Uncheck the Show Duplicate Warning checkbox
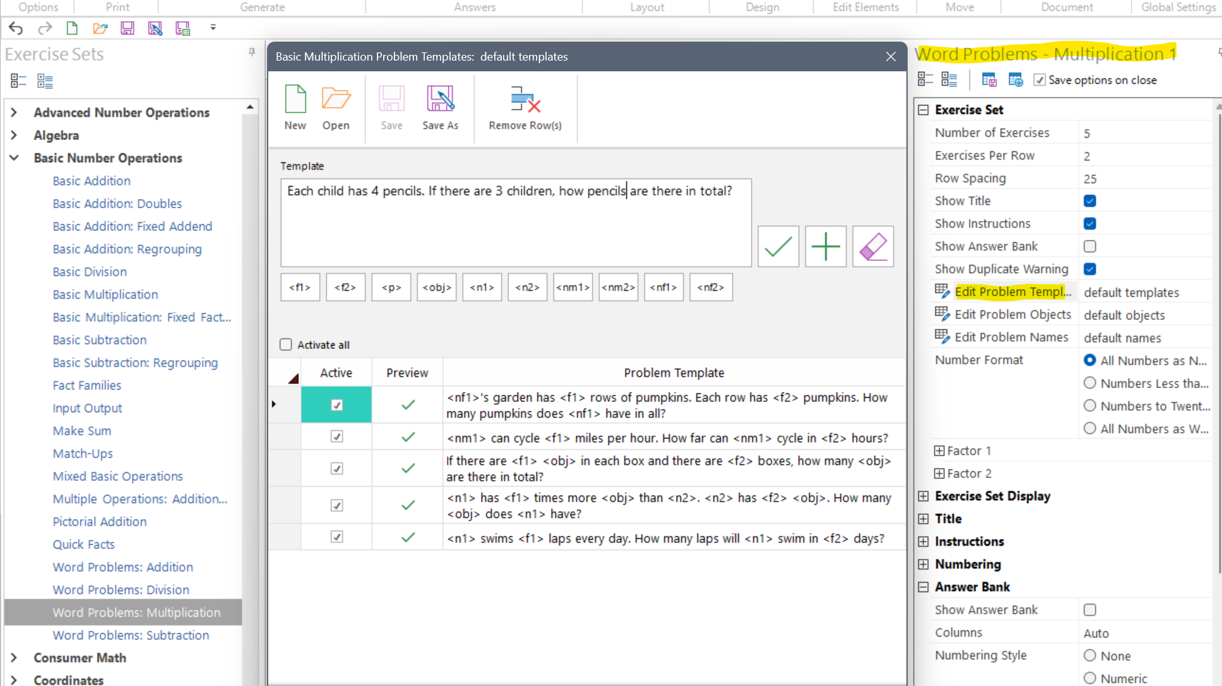 (1089, 269)
